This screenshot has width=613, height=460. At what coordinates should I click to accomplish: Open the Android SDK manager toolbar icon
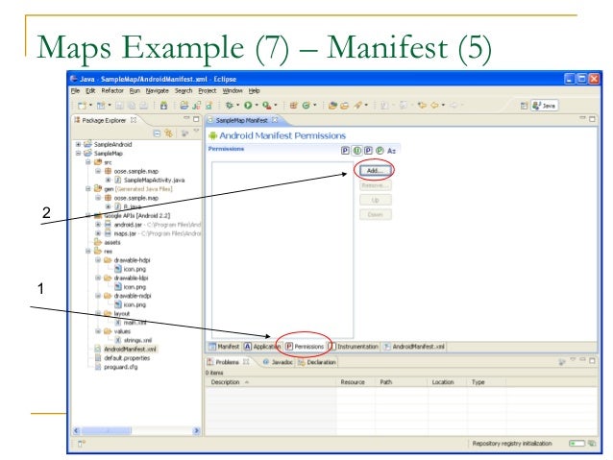(163, 106)
